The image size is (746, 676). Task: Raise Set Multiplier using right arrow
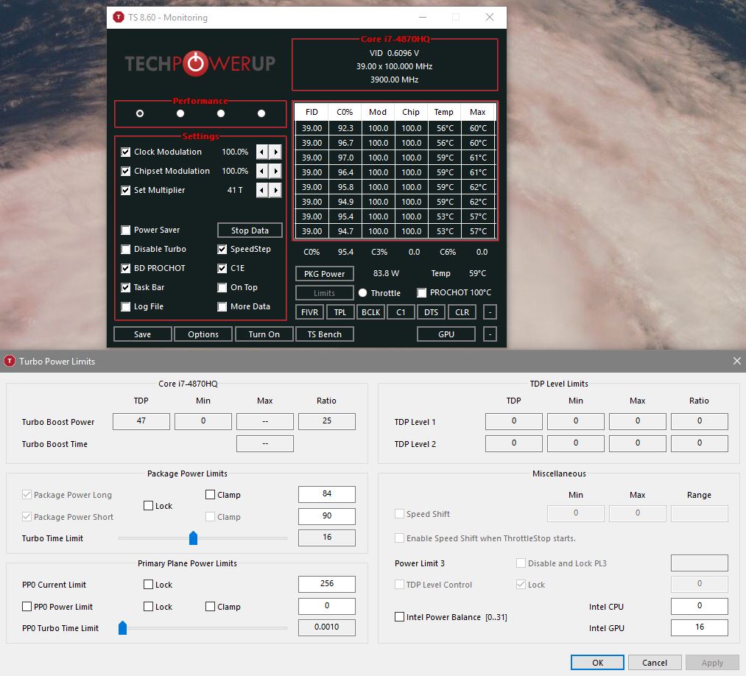click(275, 190)
